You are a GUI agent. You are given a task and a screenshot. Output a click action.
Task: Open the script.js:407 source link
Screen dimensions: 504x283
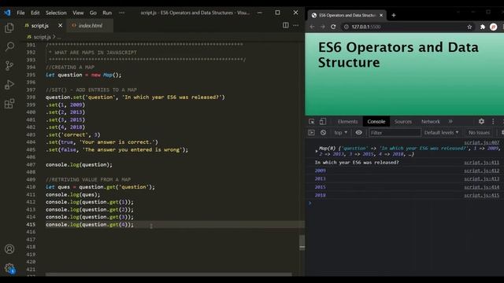481,142
